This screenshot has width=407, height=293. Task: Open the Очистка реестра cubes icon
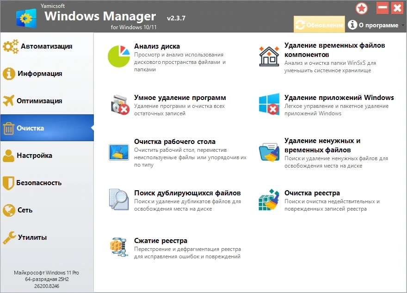[x=269, y=199]
